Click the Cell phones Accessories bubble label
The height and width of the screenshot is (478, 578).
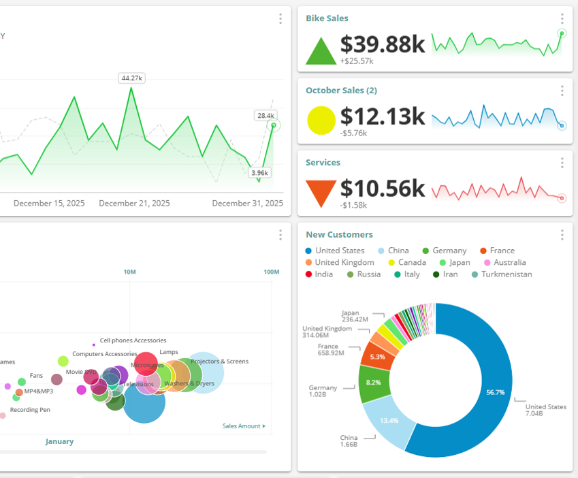pos(133,340)
